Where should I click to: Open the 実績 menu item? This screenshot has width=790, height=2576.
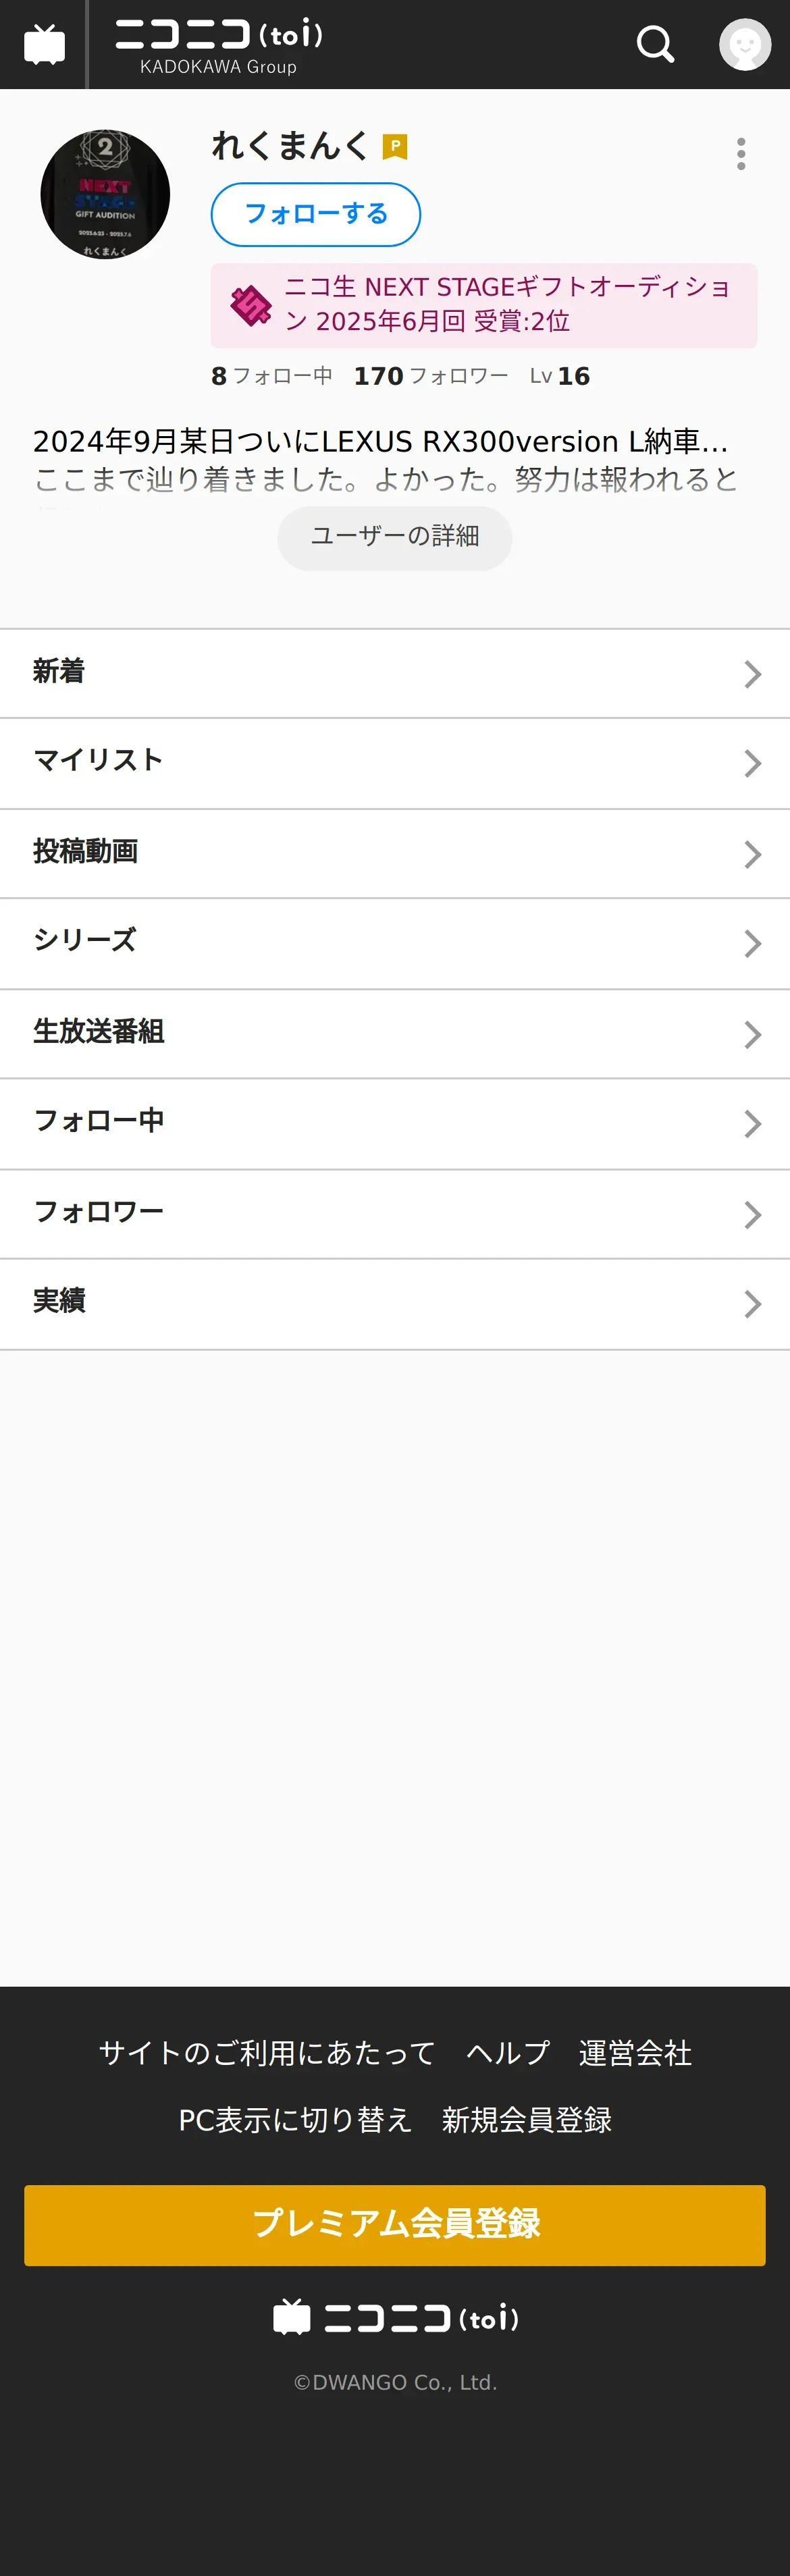(x=395, y=1304)
